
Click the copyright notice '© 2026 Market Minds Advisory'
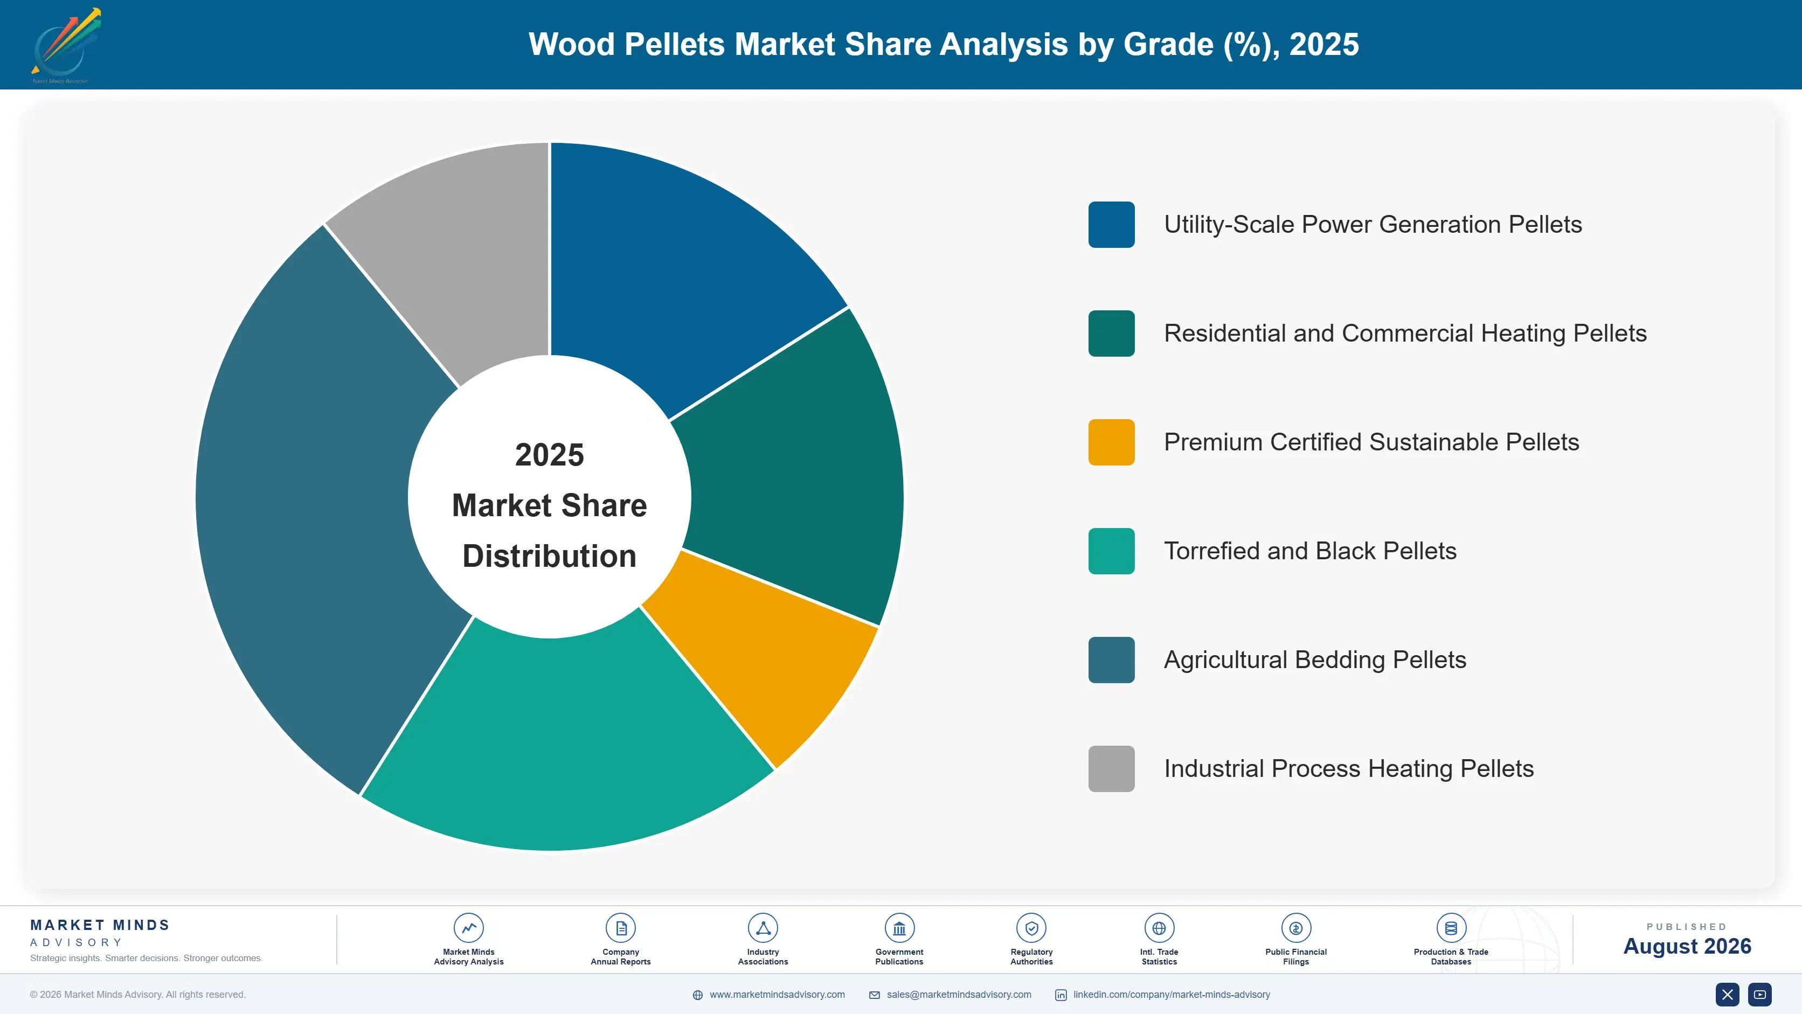pos(138,995)
